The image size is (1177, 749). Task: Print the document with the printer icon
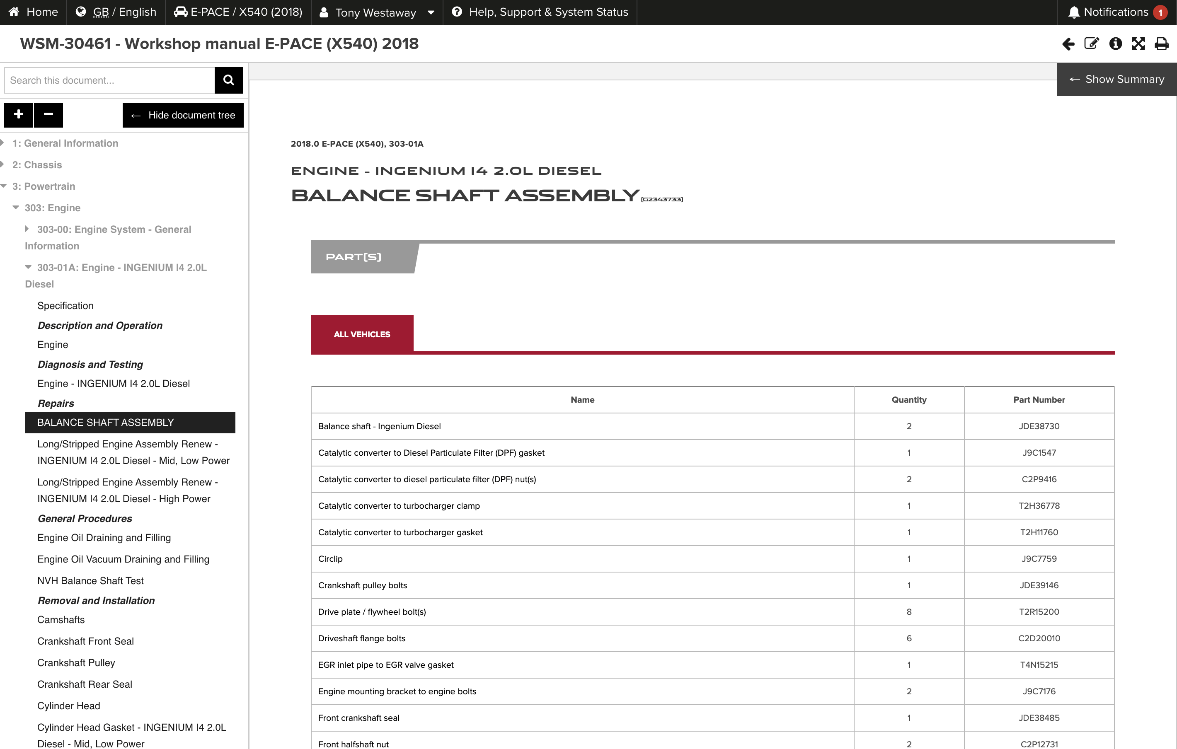coord(1161,44)
